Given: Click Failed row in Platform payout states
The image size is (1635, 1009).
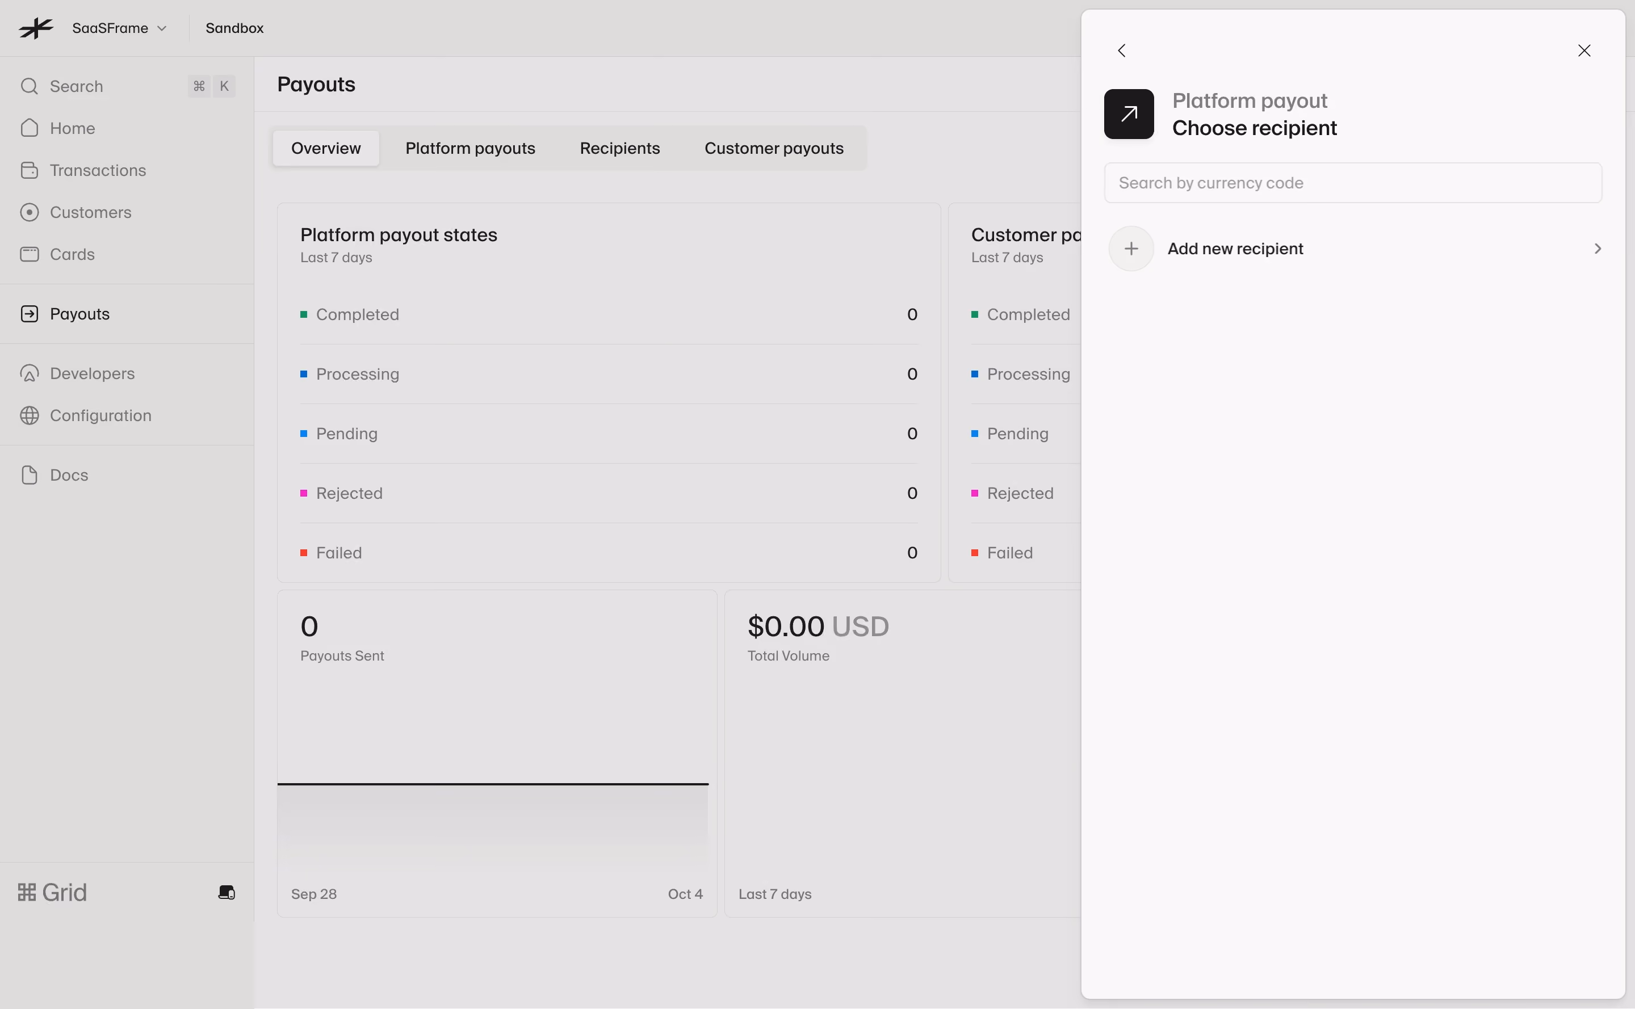Looking at the screenshot, I should tap(609, 553).
